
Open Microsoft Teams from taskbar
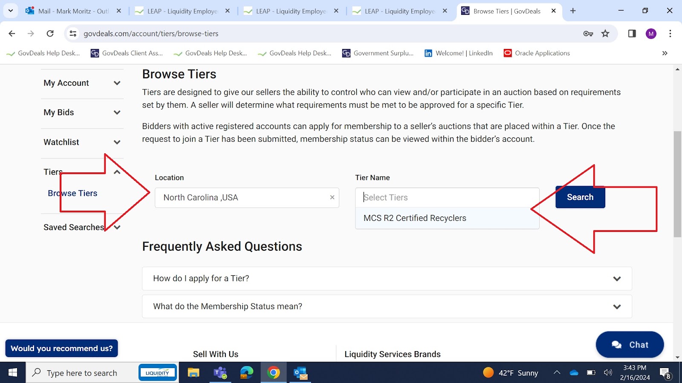click(x=220, y=373)
